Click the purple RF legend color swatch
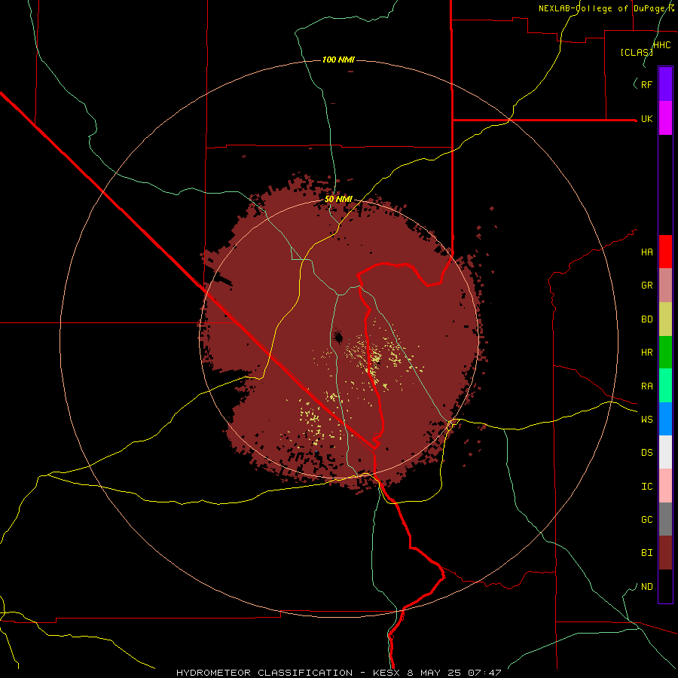The height and width of the screenshot is (678, 678). (x=665, y=84)
